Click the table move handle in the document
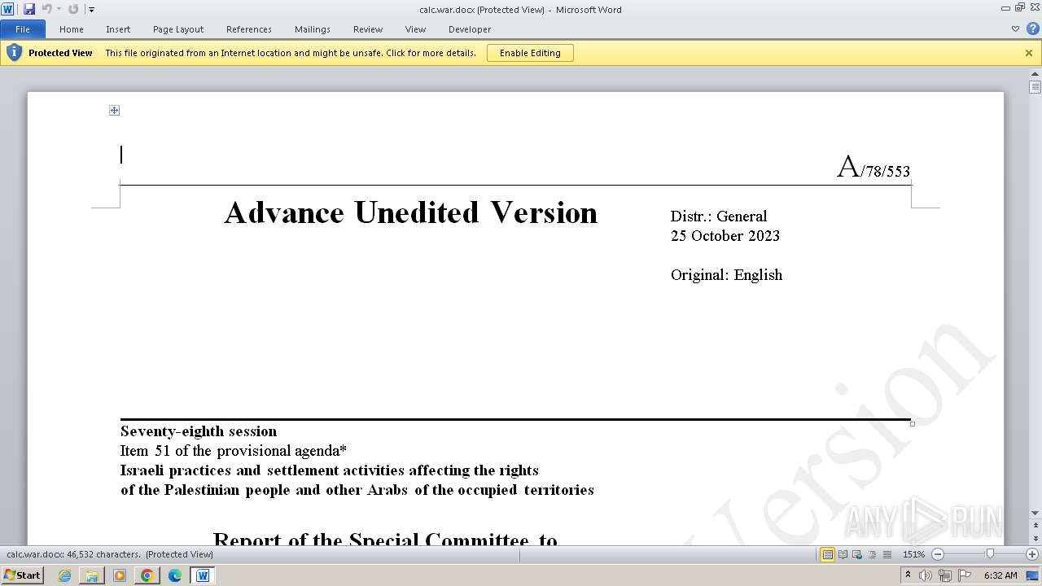The height and width of the screenshot is (586, 1042). point(114,110)
